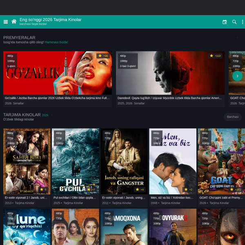Click star rating +110 on Daredevil
This screenshot has width=245, height=245.
click(215, 56)
